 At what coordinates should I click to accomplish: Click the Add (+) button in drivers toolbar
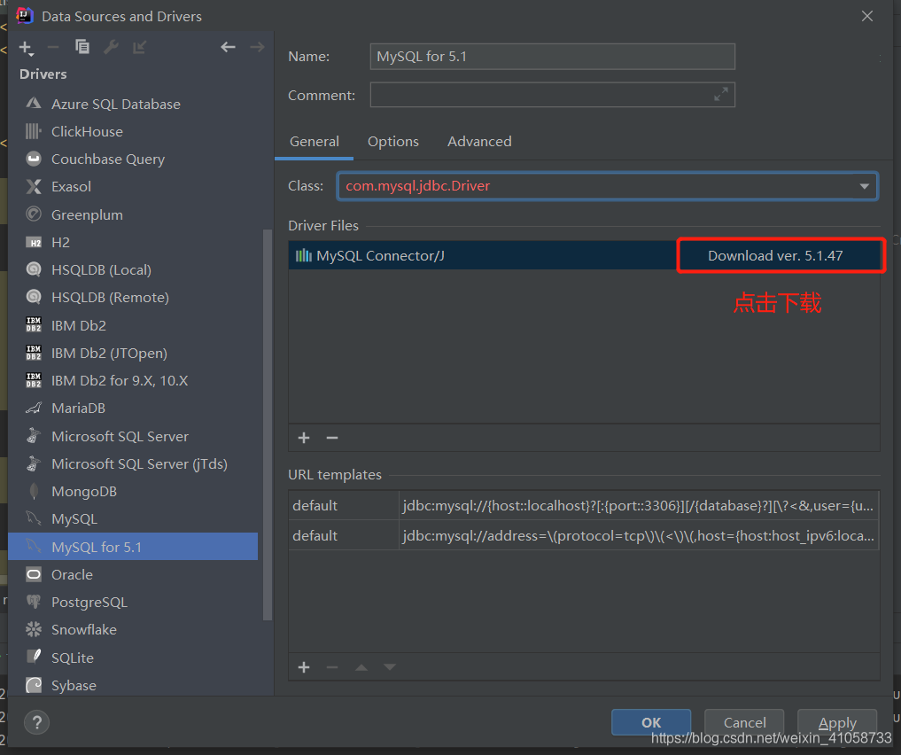tap(27, 48)
